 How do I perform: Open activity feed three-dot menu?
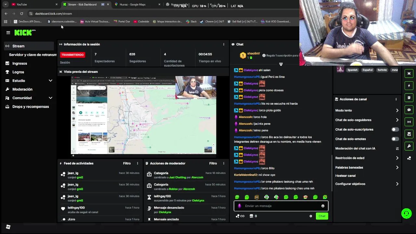click(x=137, y=163)
